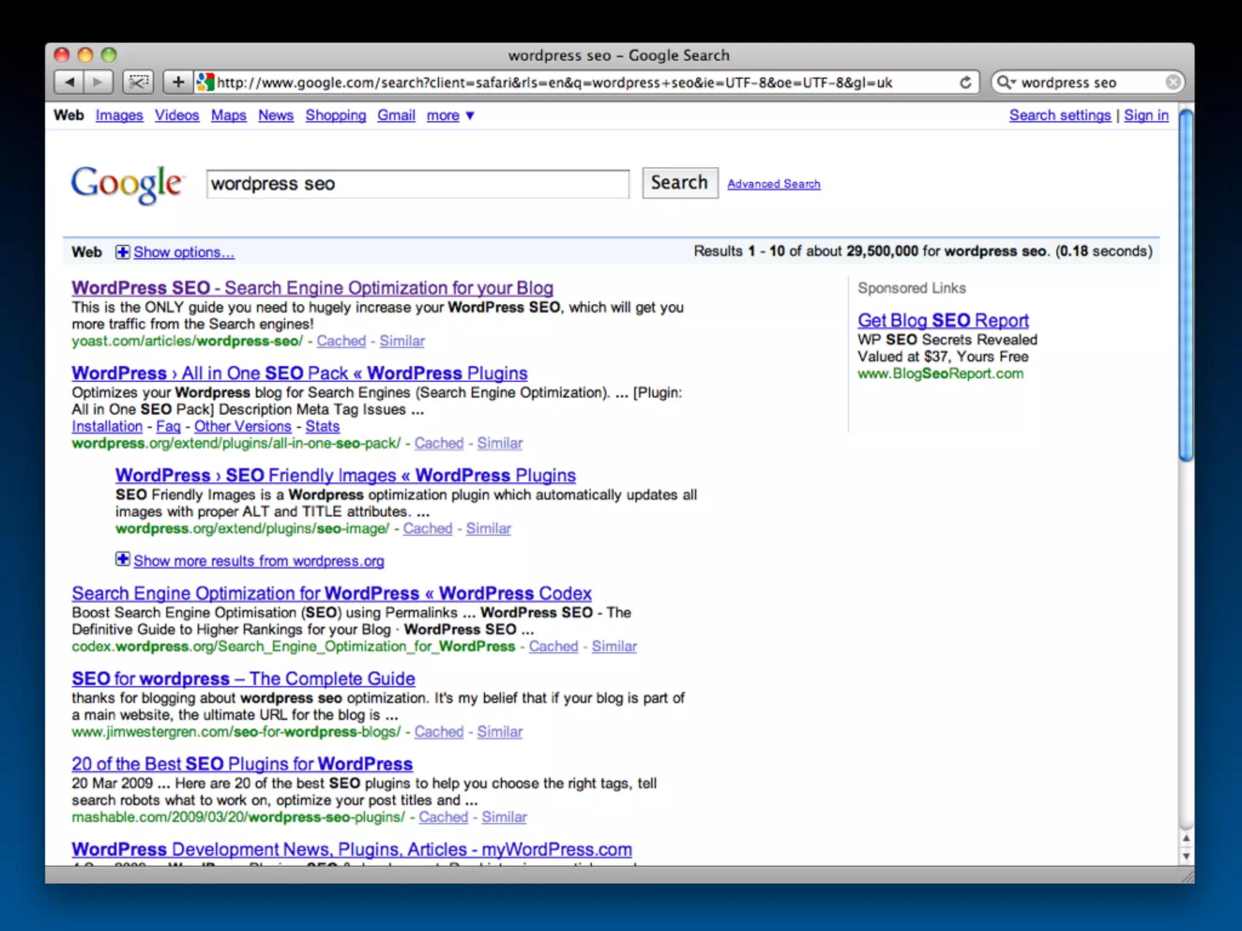Click the plus Add Bookmark button
Viewport: 1242px width, 931px height.
(178, 82)
